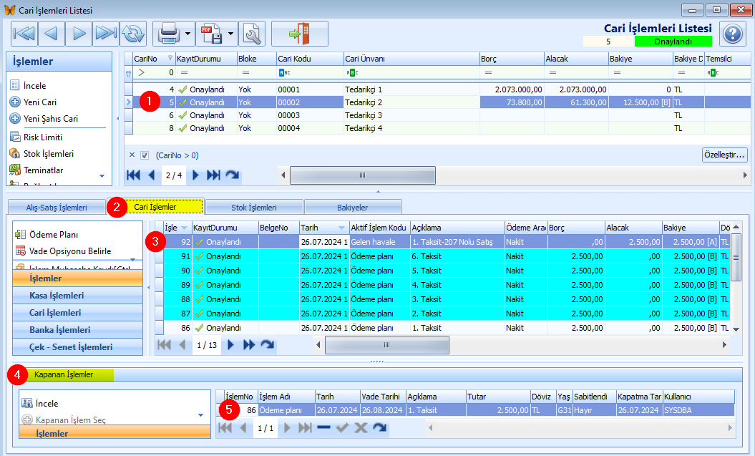The height and width of the screenshot is (456, 755).
Task: Toggle the (CariNo > 0) filter checkbox
Action: [145, 155]
